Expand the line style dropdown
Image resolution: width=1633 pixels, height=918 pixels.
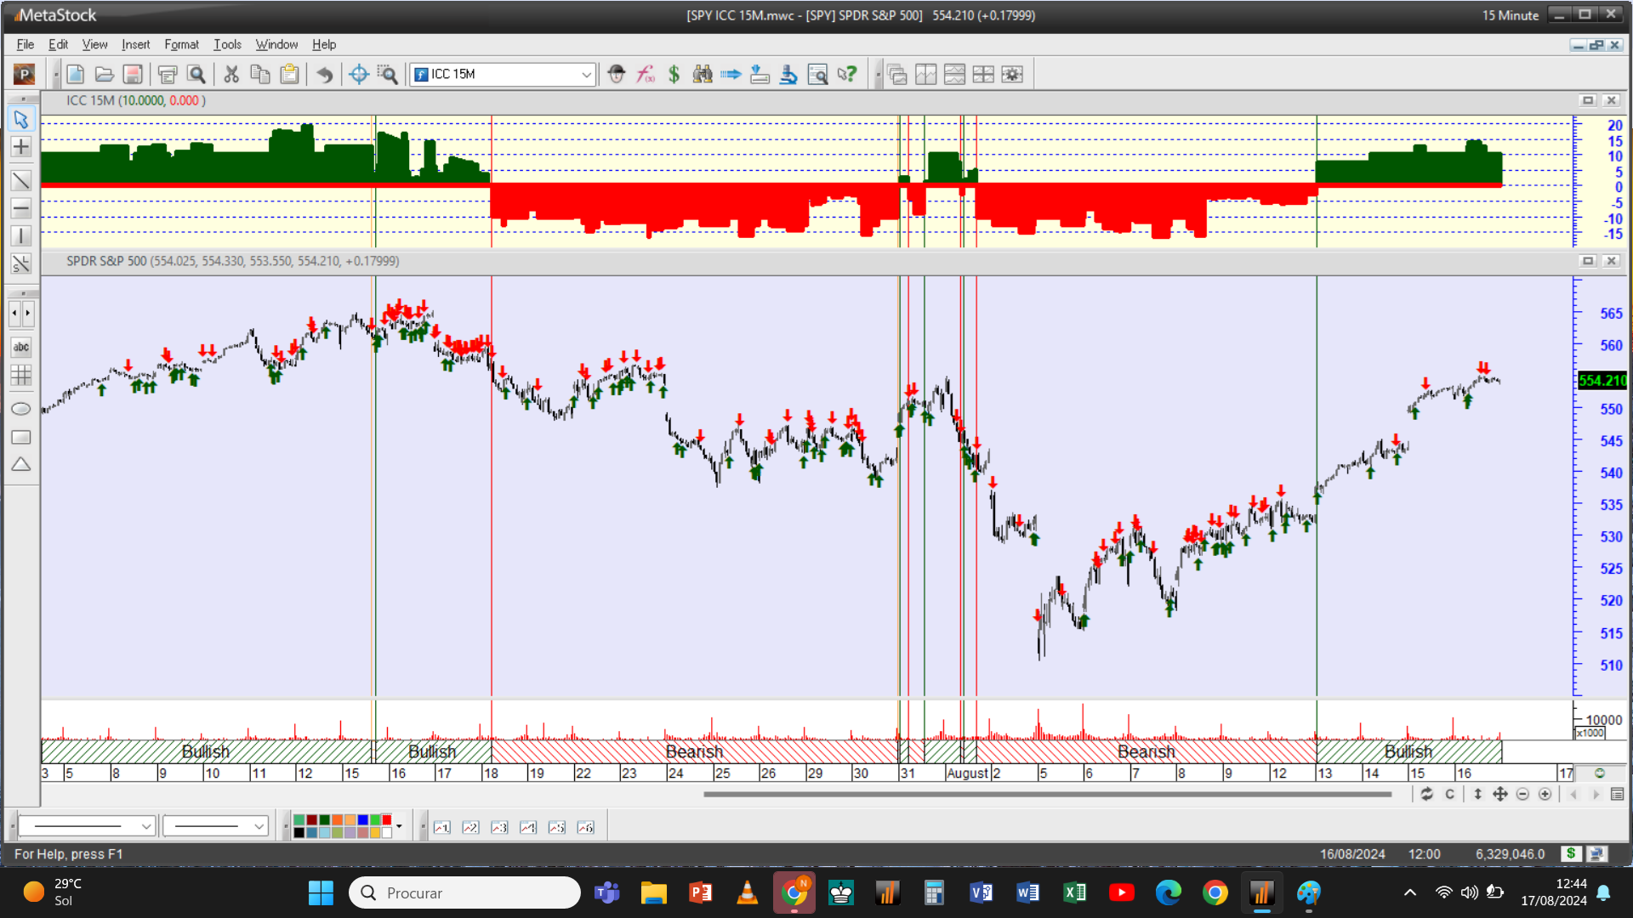coord(145,826)
